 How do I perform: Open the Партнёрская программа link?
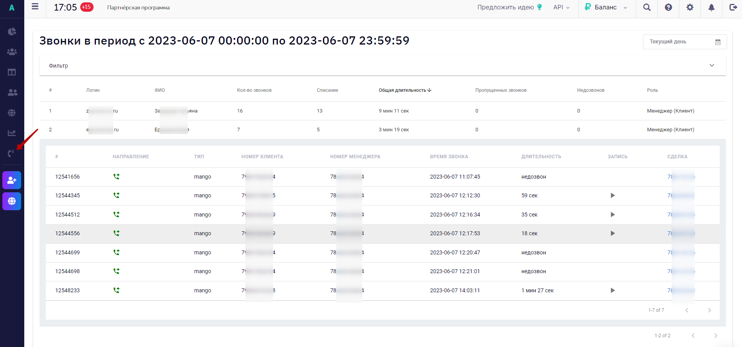point(139,7)
